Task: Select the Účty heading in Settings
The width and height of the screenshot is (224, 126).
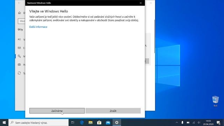Action: point(20,29)
